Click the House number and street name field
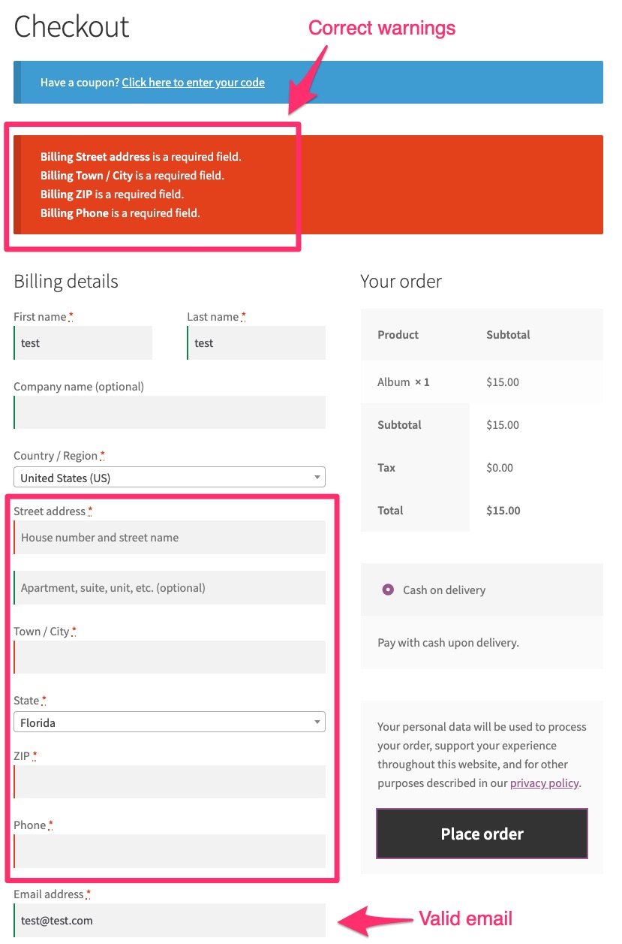 [169, 538]
